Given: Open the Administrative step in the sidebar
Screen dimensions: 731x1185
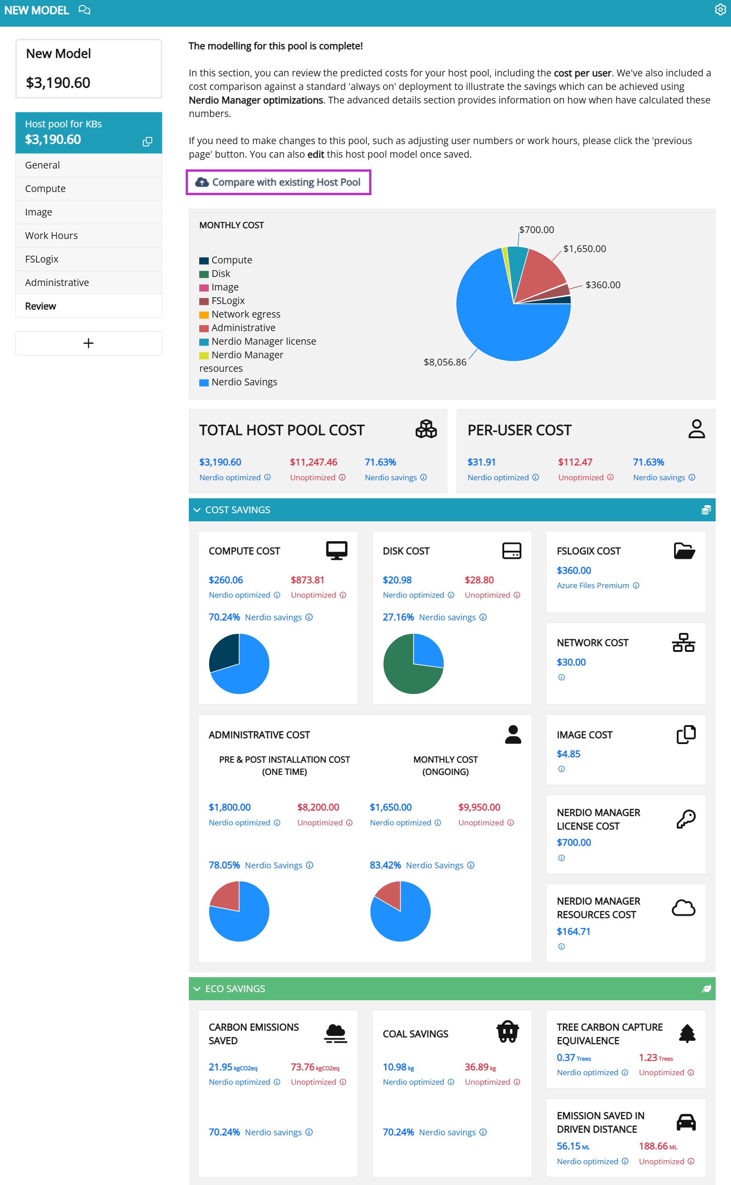Looking at the screenshot, I should click(x=89, y=282).
